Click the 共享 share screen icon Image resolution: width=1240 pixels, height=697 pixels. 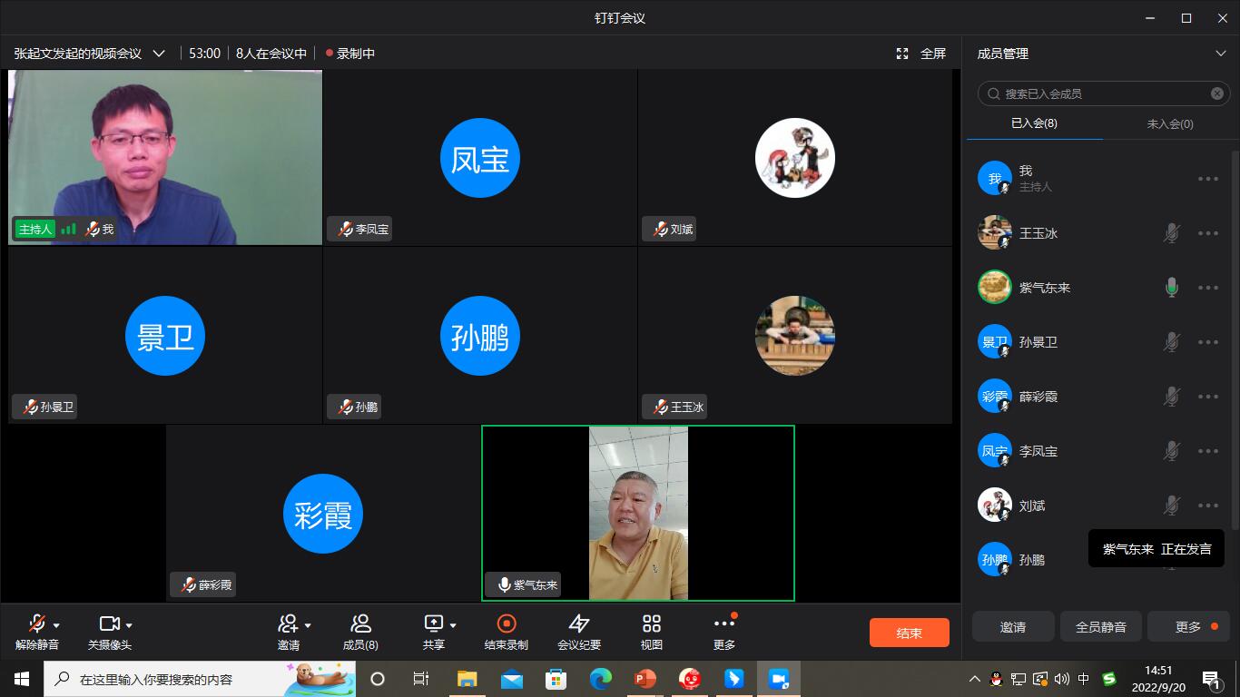click(434, 623)
